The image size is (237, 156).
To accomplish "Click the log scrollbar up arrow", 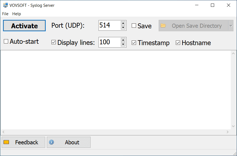I will coord(233,54).
